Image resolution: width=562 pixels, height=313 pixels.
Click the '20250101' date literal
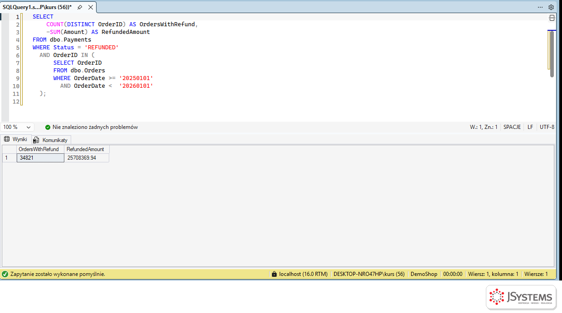[136, 78]
